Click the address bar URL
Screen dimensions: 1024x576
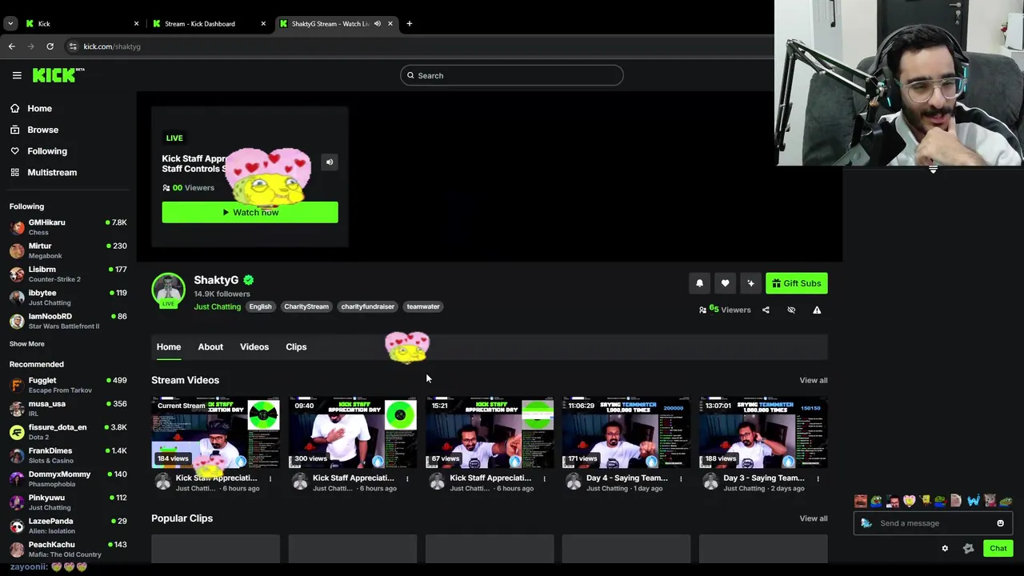coord(112,46)
